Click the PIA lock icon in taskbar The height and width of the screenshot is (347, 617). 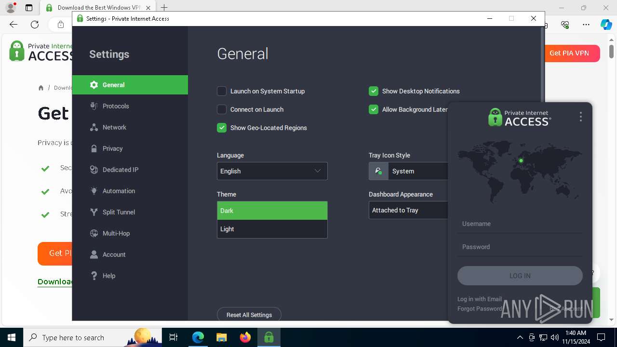[x=269, y=337]
